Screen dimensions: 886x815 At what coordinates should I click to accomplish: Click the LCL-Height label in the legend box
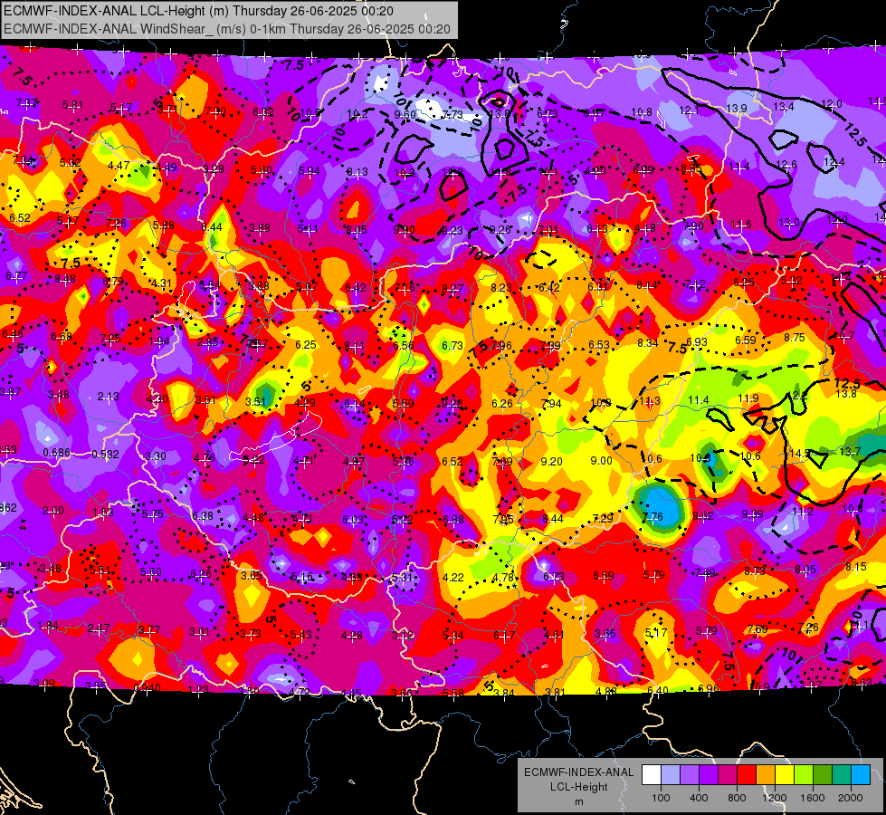578,787
